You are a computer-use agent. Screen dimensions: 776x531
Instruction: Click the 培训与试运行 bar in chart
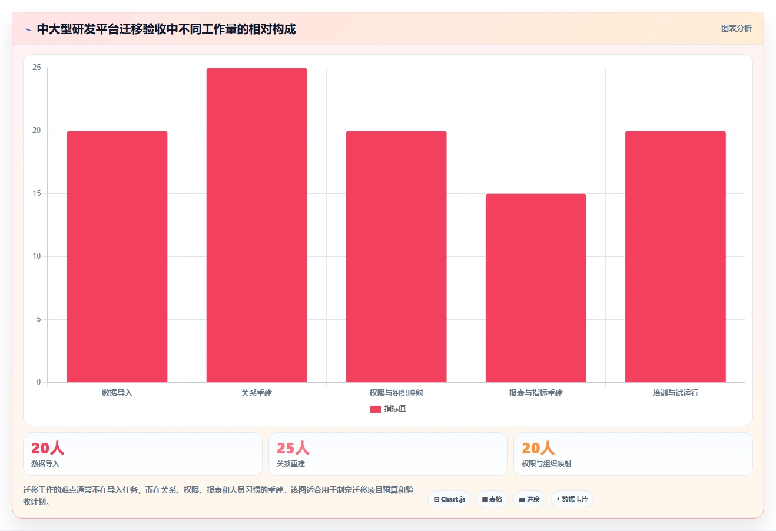(x=675, y=256)
